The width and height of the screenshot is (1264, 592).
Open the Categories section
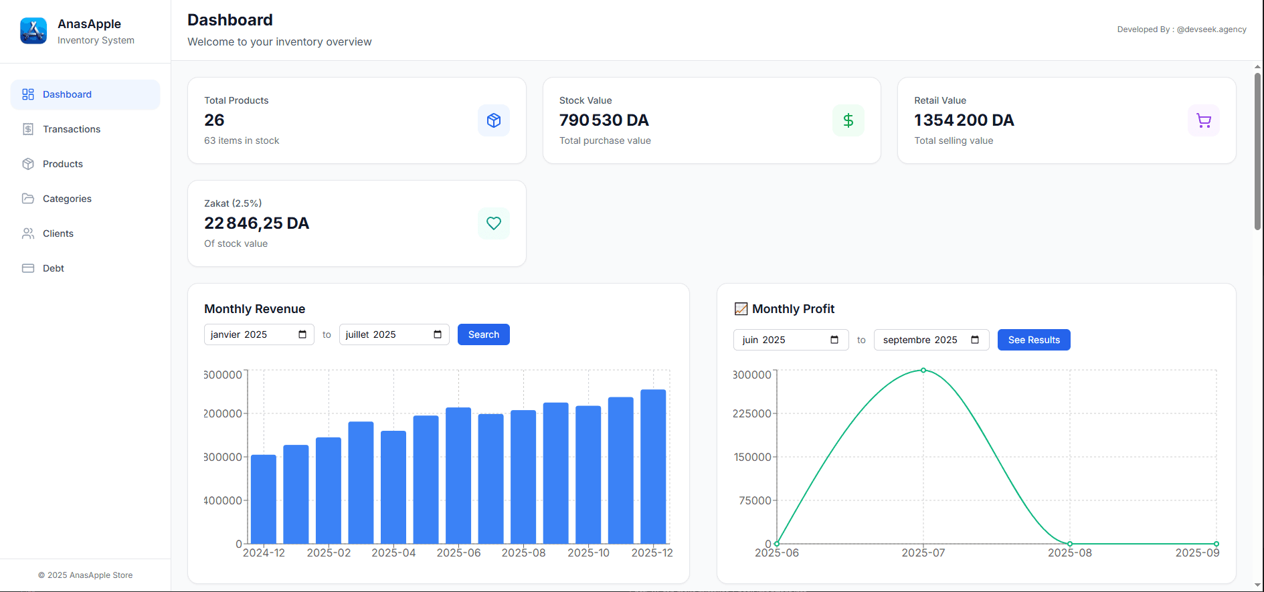pyautogui.click(x=67, y=199)
